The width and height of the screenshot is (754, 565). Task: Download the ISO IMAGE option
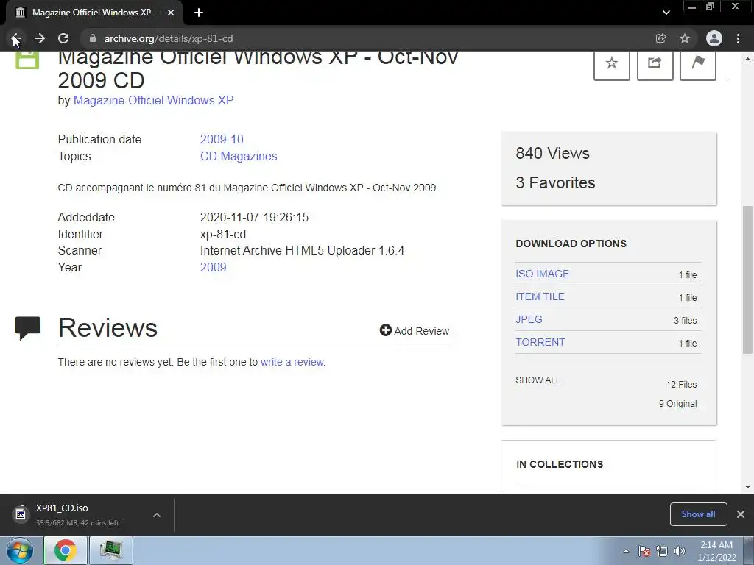pos(542,274)
